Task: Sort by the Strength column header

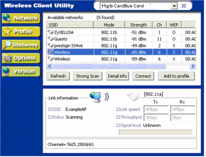Action: [139, 25]
